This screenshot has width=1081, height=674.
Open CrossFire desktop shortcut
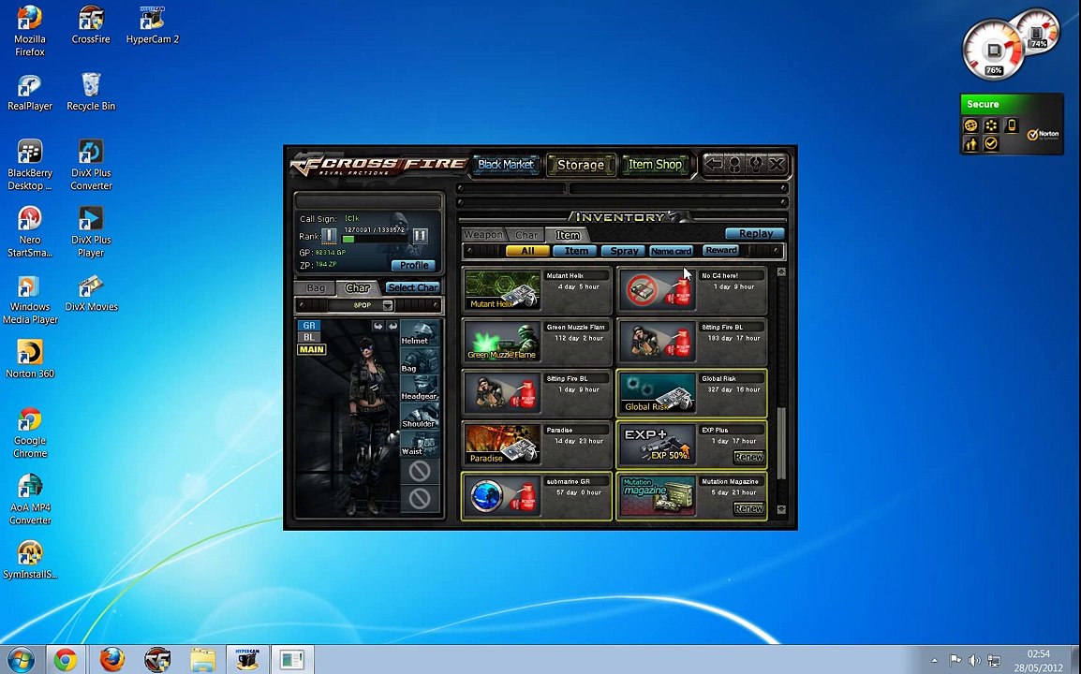[x=91, y=25]
